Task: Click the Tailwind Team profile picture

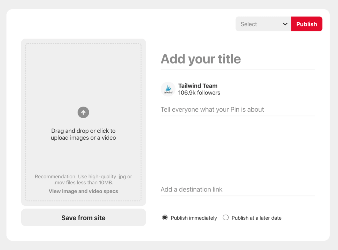Action: 168,89
